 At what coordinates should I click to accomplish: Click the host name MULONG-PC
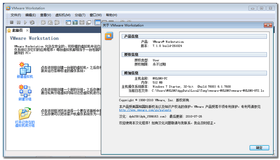point(160,79)
